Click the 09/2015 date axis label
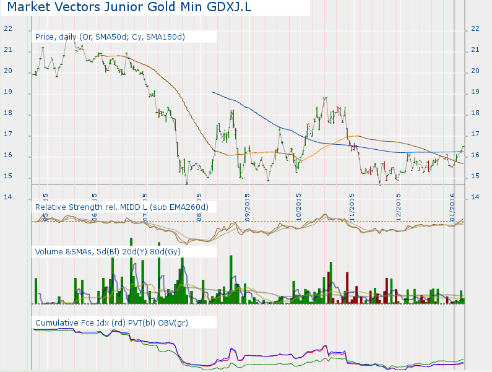 pyautogui.click(x=248, y=207)
